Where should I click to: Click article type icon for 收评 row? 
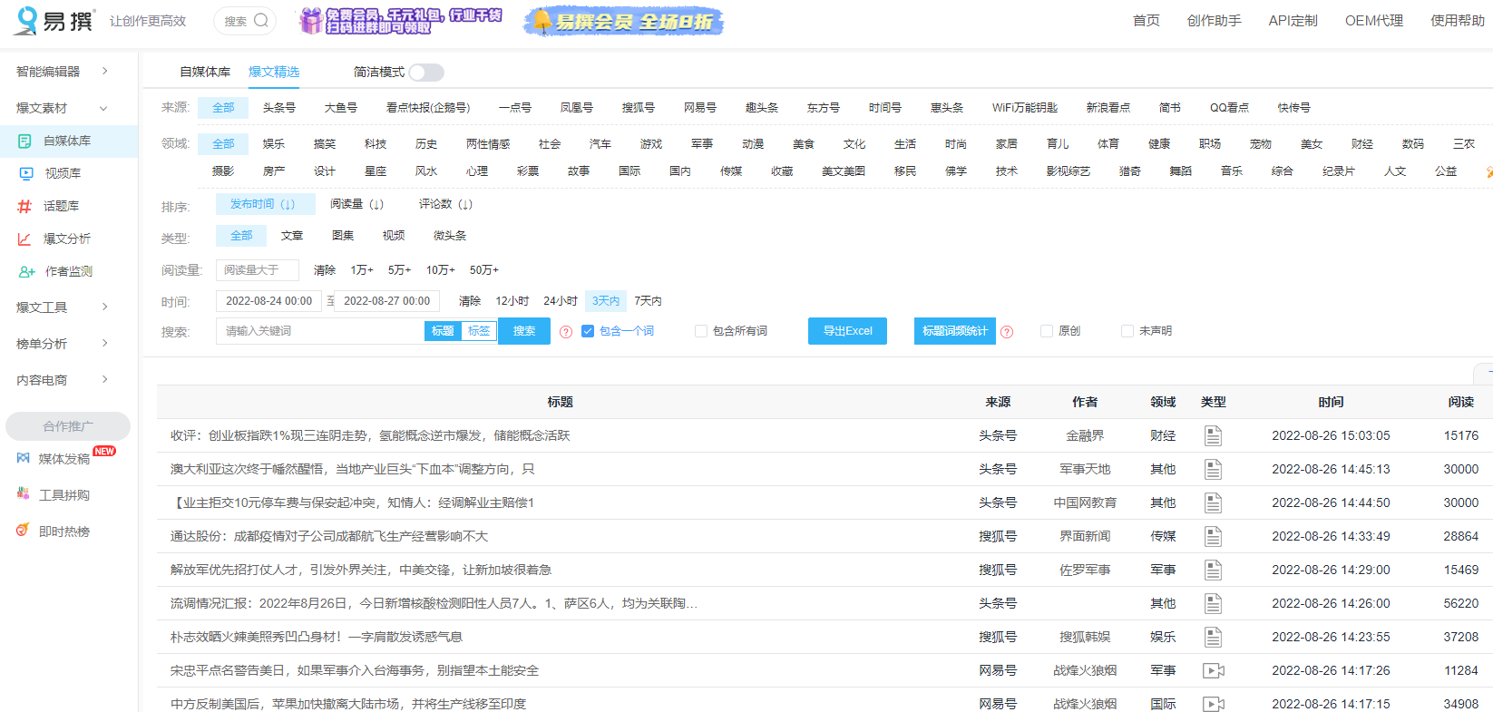click(1213, 435)
